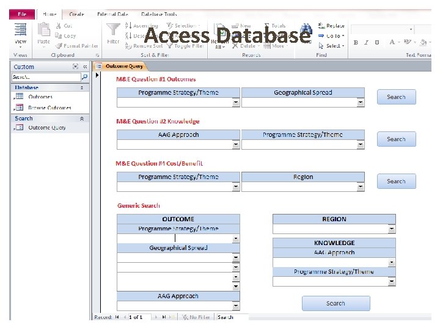
Task: Open the Database Tools tab
Action: (159, 14)
